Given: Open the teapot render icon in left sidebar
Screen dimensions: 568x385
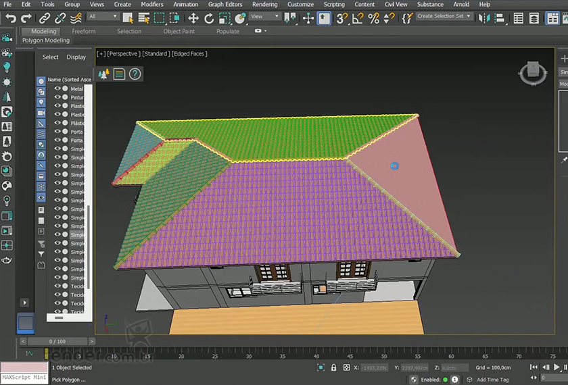Looking at the screenshot, I should (7, 260).
